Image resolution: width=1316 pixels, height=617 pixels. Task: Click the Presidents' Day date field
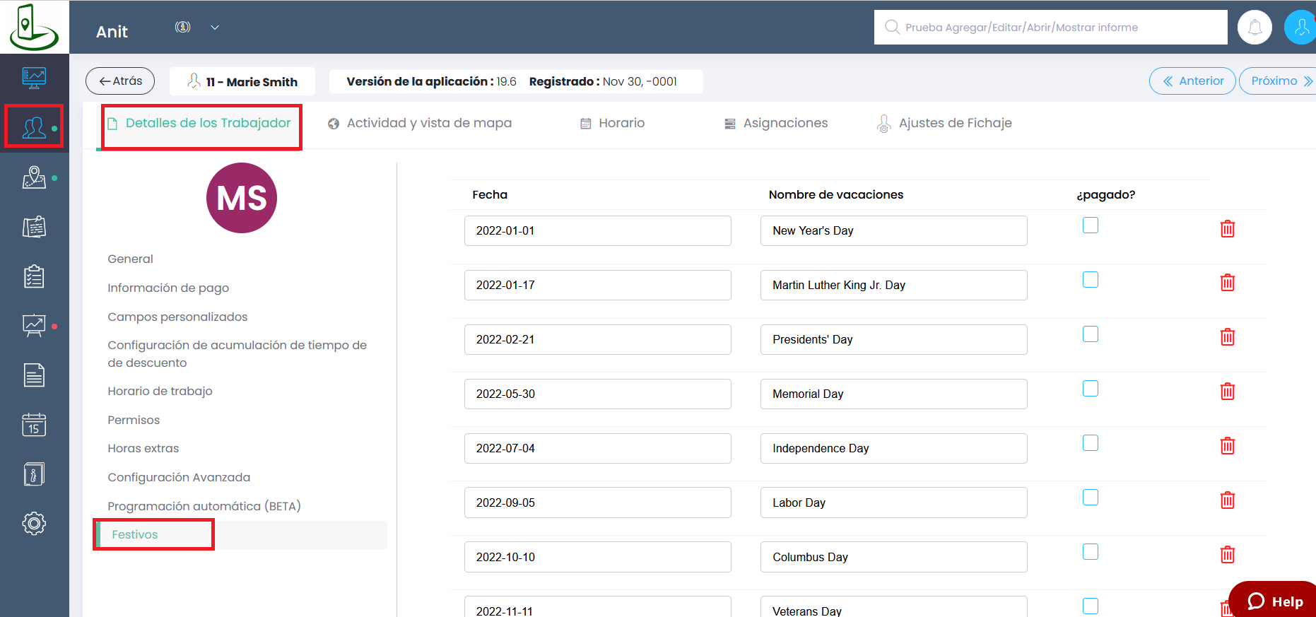tap(597, 340)
